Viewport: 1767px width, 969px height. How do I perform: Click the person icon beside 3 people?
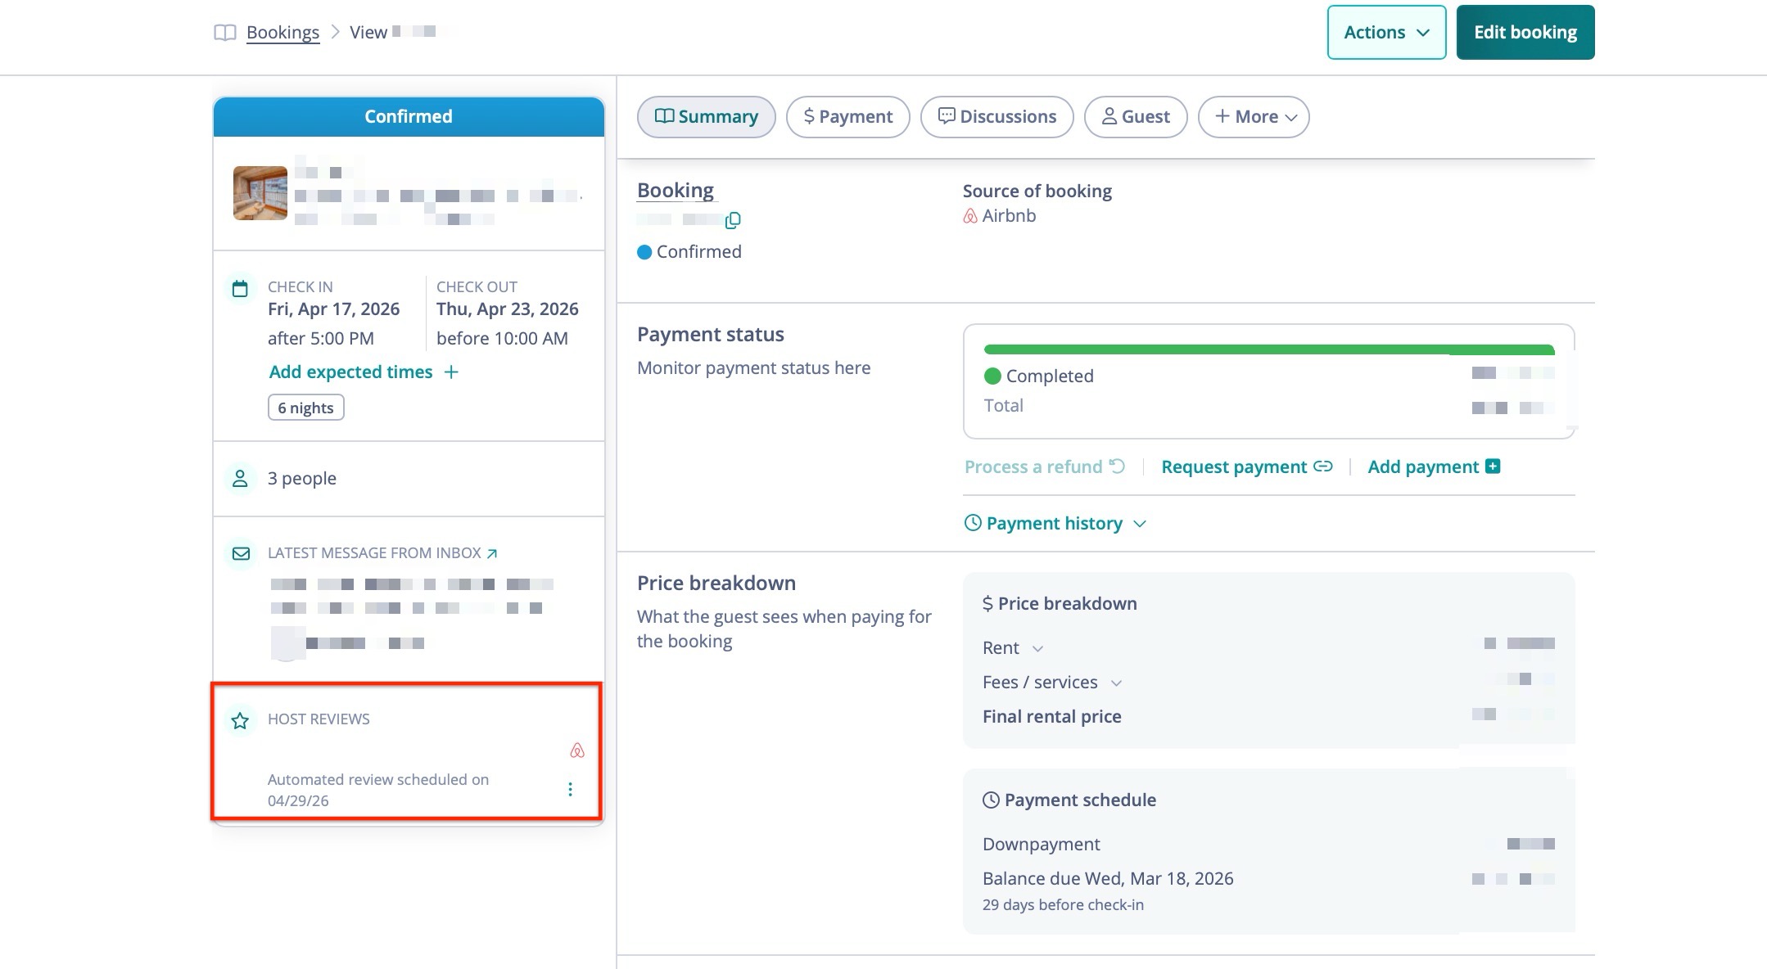click(240, 479)
